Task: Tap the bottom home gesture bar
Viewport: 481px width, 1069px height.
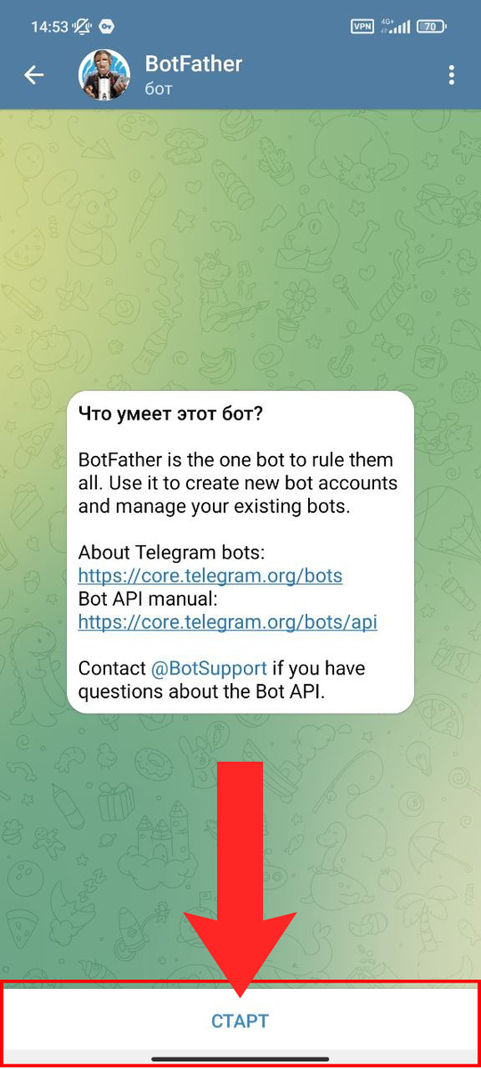Action: tap(240, 1059)
